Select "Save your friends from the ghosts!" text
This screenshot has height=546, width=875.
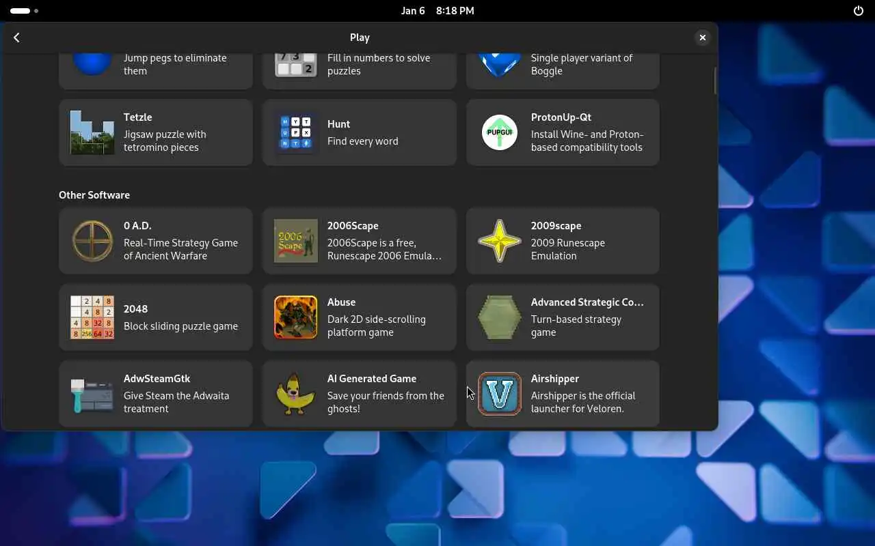(x=386, y=402)
